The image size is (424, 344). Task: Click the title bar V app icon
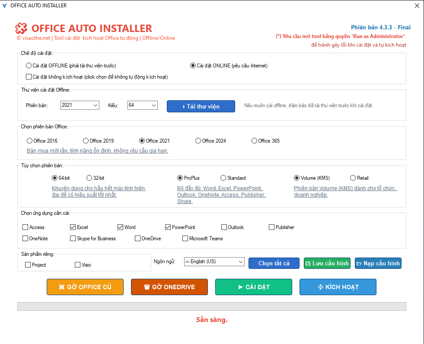(x=5, y=6)
